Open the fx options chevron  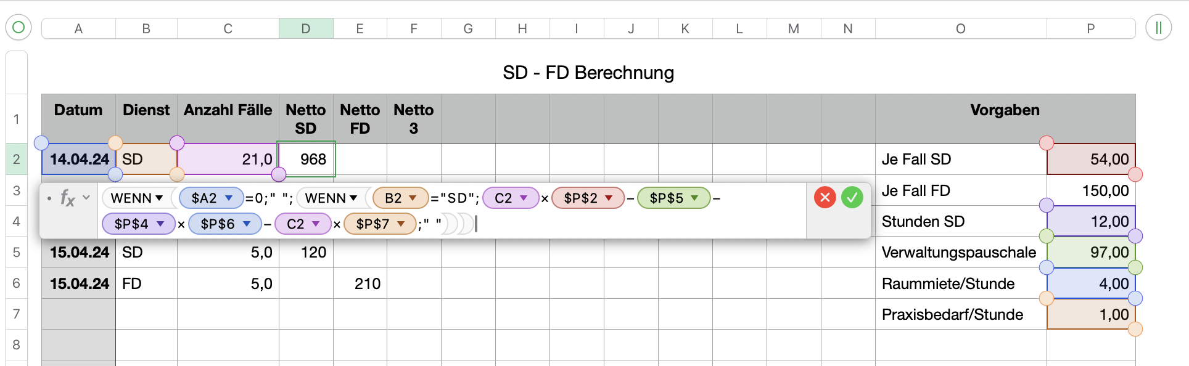coord(86,197)
